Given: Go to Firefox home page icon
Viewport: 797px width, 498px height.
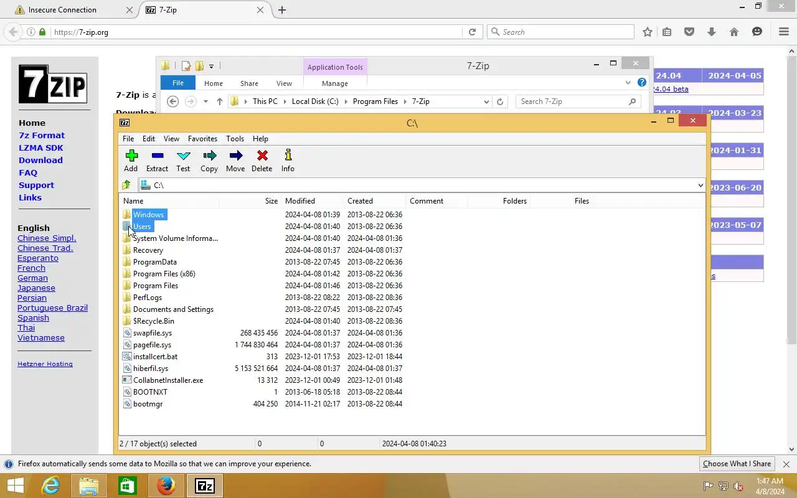Looking at the screenshot, I should click(x=734, y=32).
